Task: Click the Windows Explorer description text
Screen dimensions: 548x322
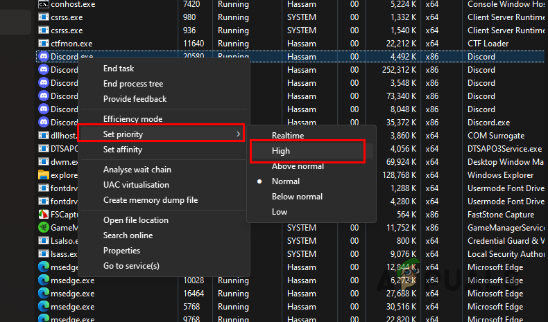Action: [x=500, y=175]
